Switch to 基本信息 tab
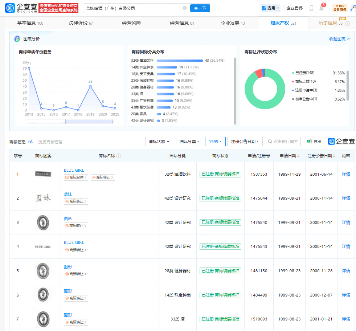 [x=30, y=23]
